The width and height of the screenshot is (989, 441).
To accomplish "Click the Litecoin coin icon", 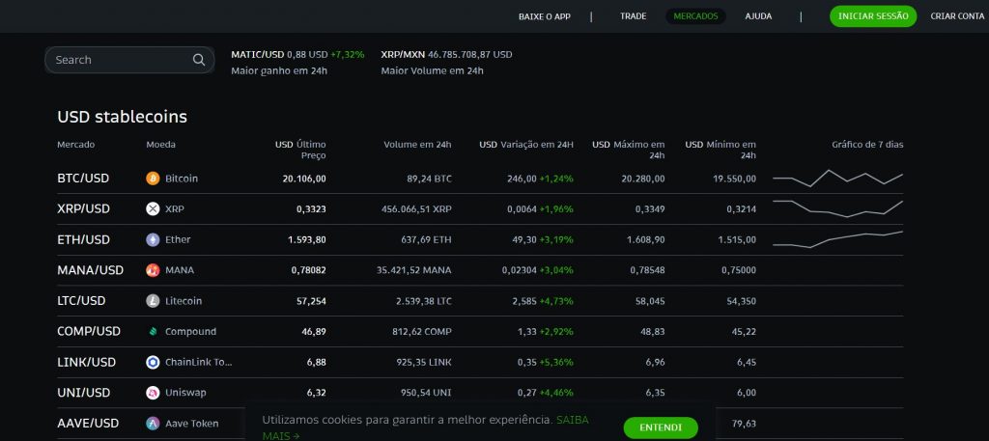I will pos(153,301).
